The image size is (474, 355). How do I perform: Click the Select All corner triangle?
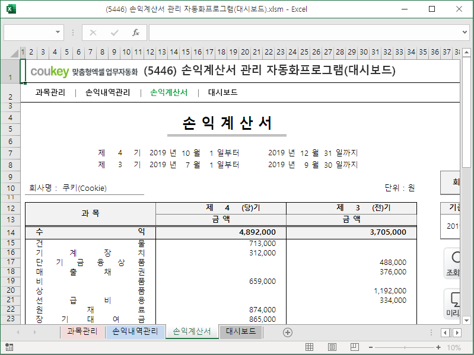pyautogui.click(x=14, y=53)
